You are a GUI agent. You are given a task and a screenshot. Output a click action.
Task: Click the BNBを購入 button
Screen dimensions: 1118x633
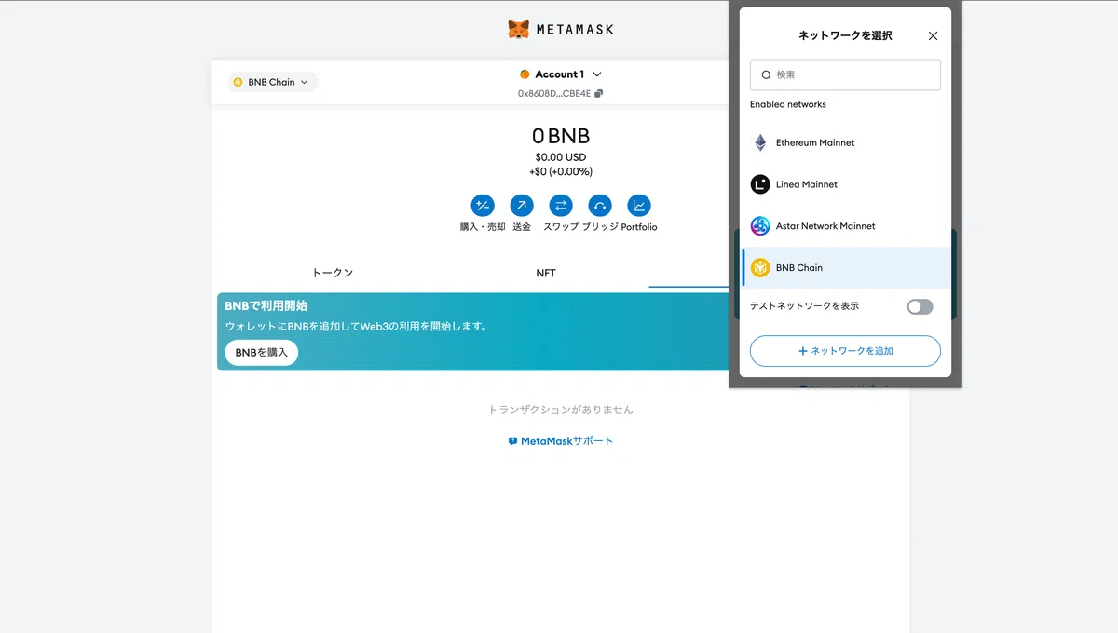point(262,353)
